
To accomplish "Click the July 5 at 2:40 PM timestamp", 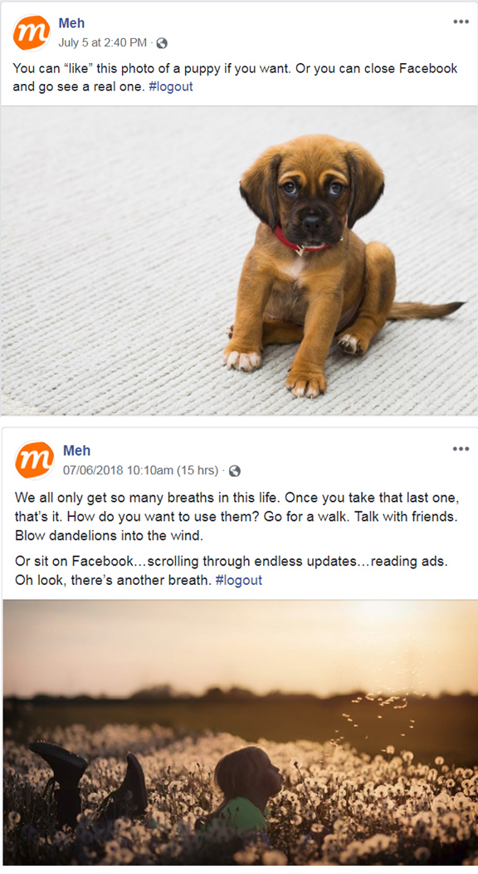I will (102, 42).
